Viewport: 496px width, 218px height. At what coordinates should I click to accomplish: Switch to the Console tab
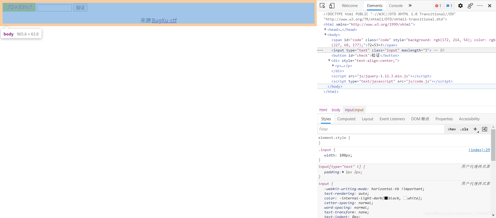point(396,6)
